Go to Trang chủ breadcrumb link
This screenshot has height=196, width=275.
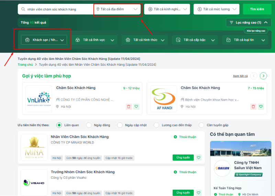coord(25,65)
